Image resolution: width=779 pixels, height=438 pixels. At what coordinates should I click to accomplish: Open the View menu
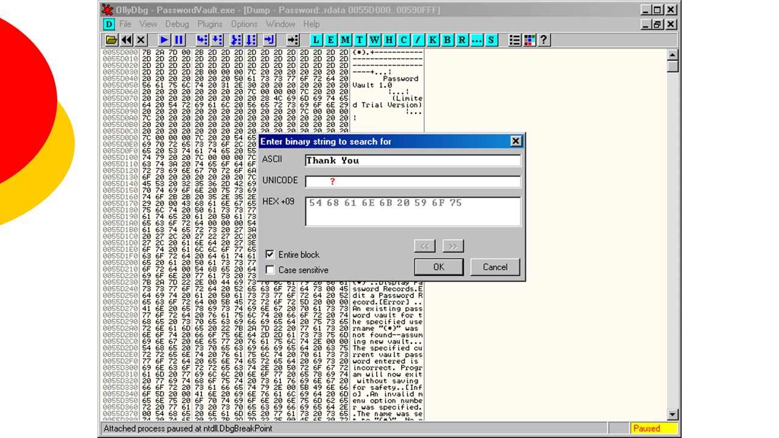(x=148, y=24)
